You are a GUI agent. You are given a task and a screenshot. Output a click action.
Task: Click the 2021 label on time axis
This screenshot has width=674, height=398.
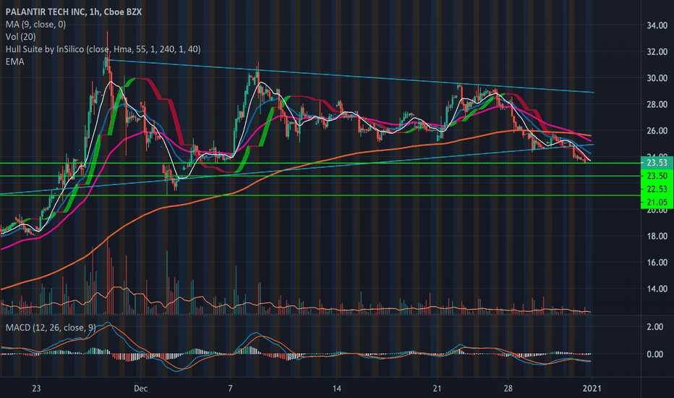tap(592, 389)
